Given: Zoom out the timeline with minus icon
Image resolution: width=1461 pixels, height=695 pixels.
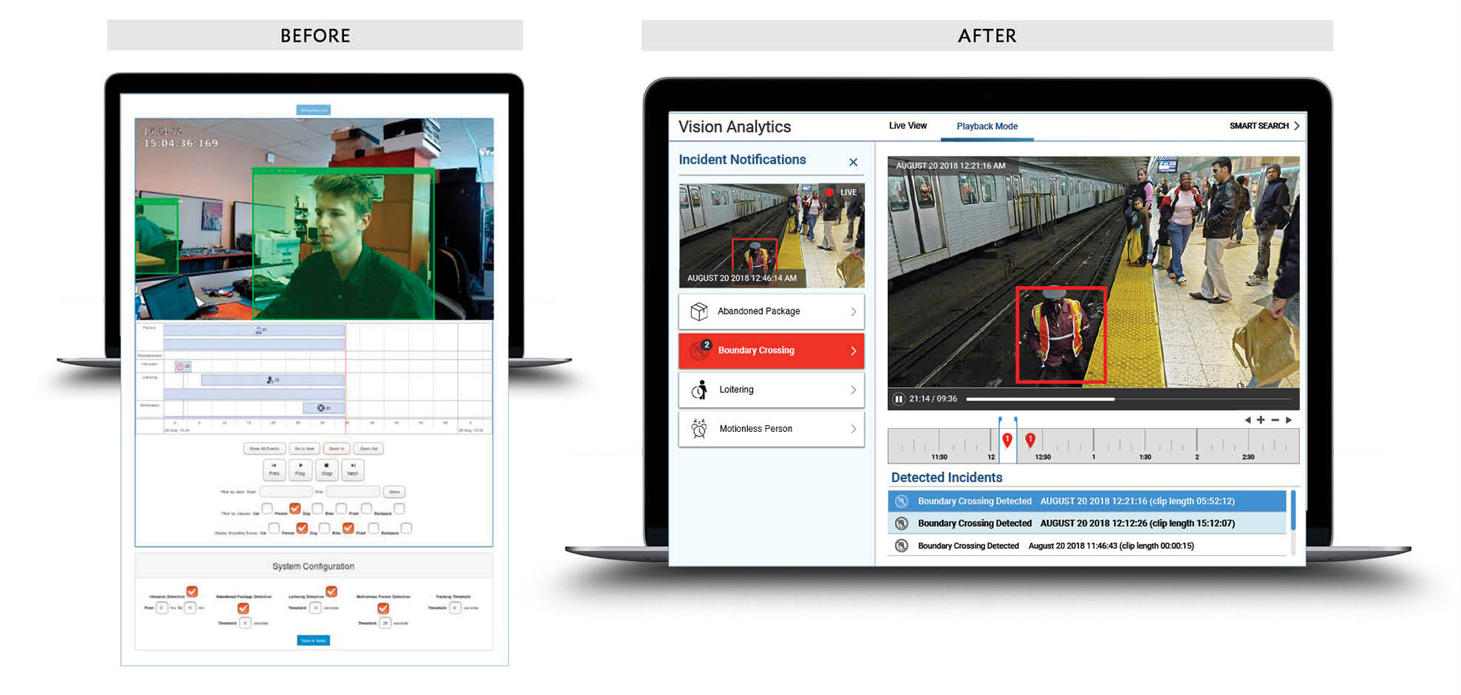Looking at the screenshot, I should pyautogui.click(x=1275, y=420).
